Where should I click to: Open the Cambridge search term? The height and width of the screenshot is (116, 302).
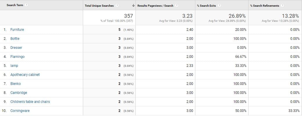[19, 93]
